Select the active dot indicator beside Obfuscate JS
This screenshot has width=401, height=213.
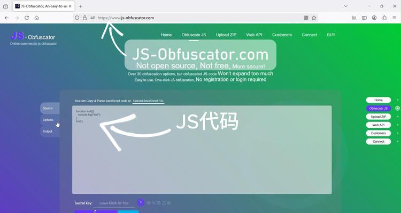pos(397,108)
